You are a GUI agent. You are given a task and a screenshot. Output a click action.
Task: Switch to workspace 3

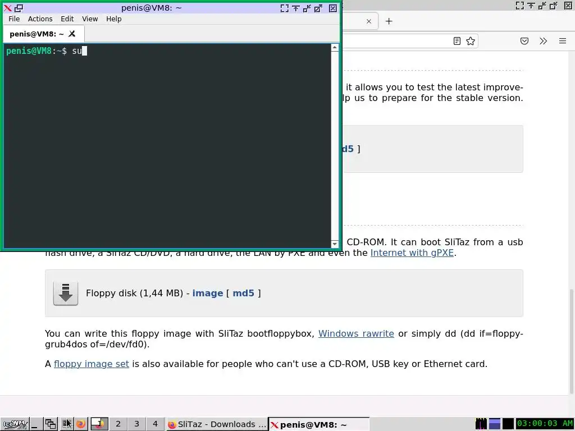click(x=136, y=424)
